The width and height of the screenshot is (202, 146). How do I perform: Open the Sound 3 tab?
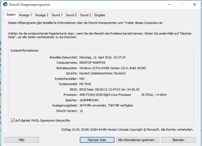[85, 15]
